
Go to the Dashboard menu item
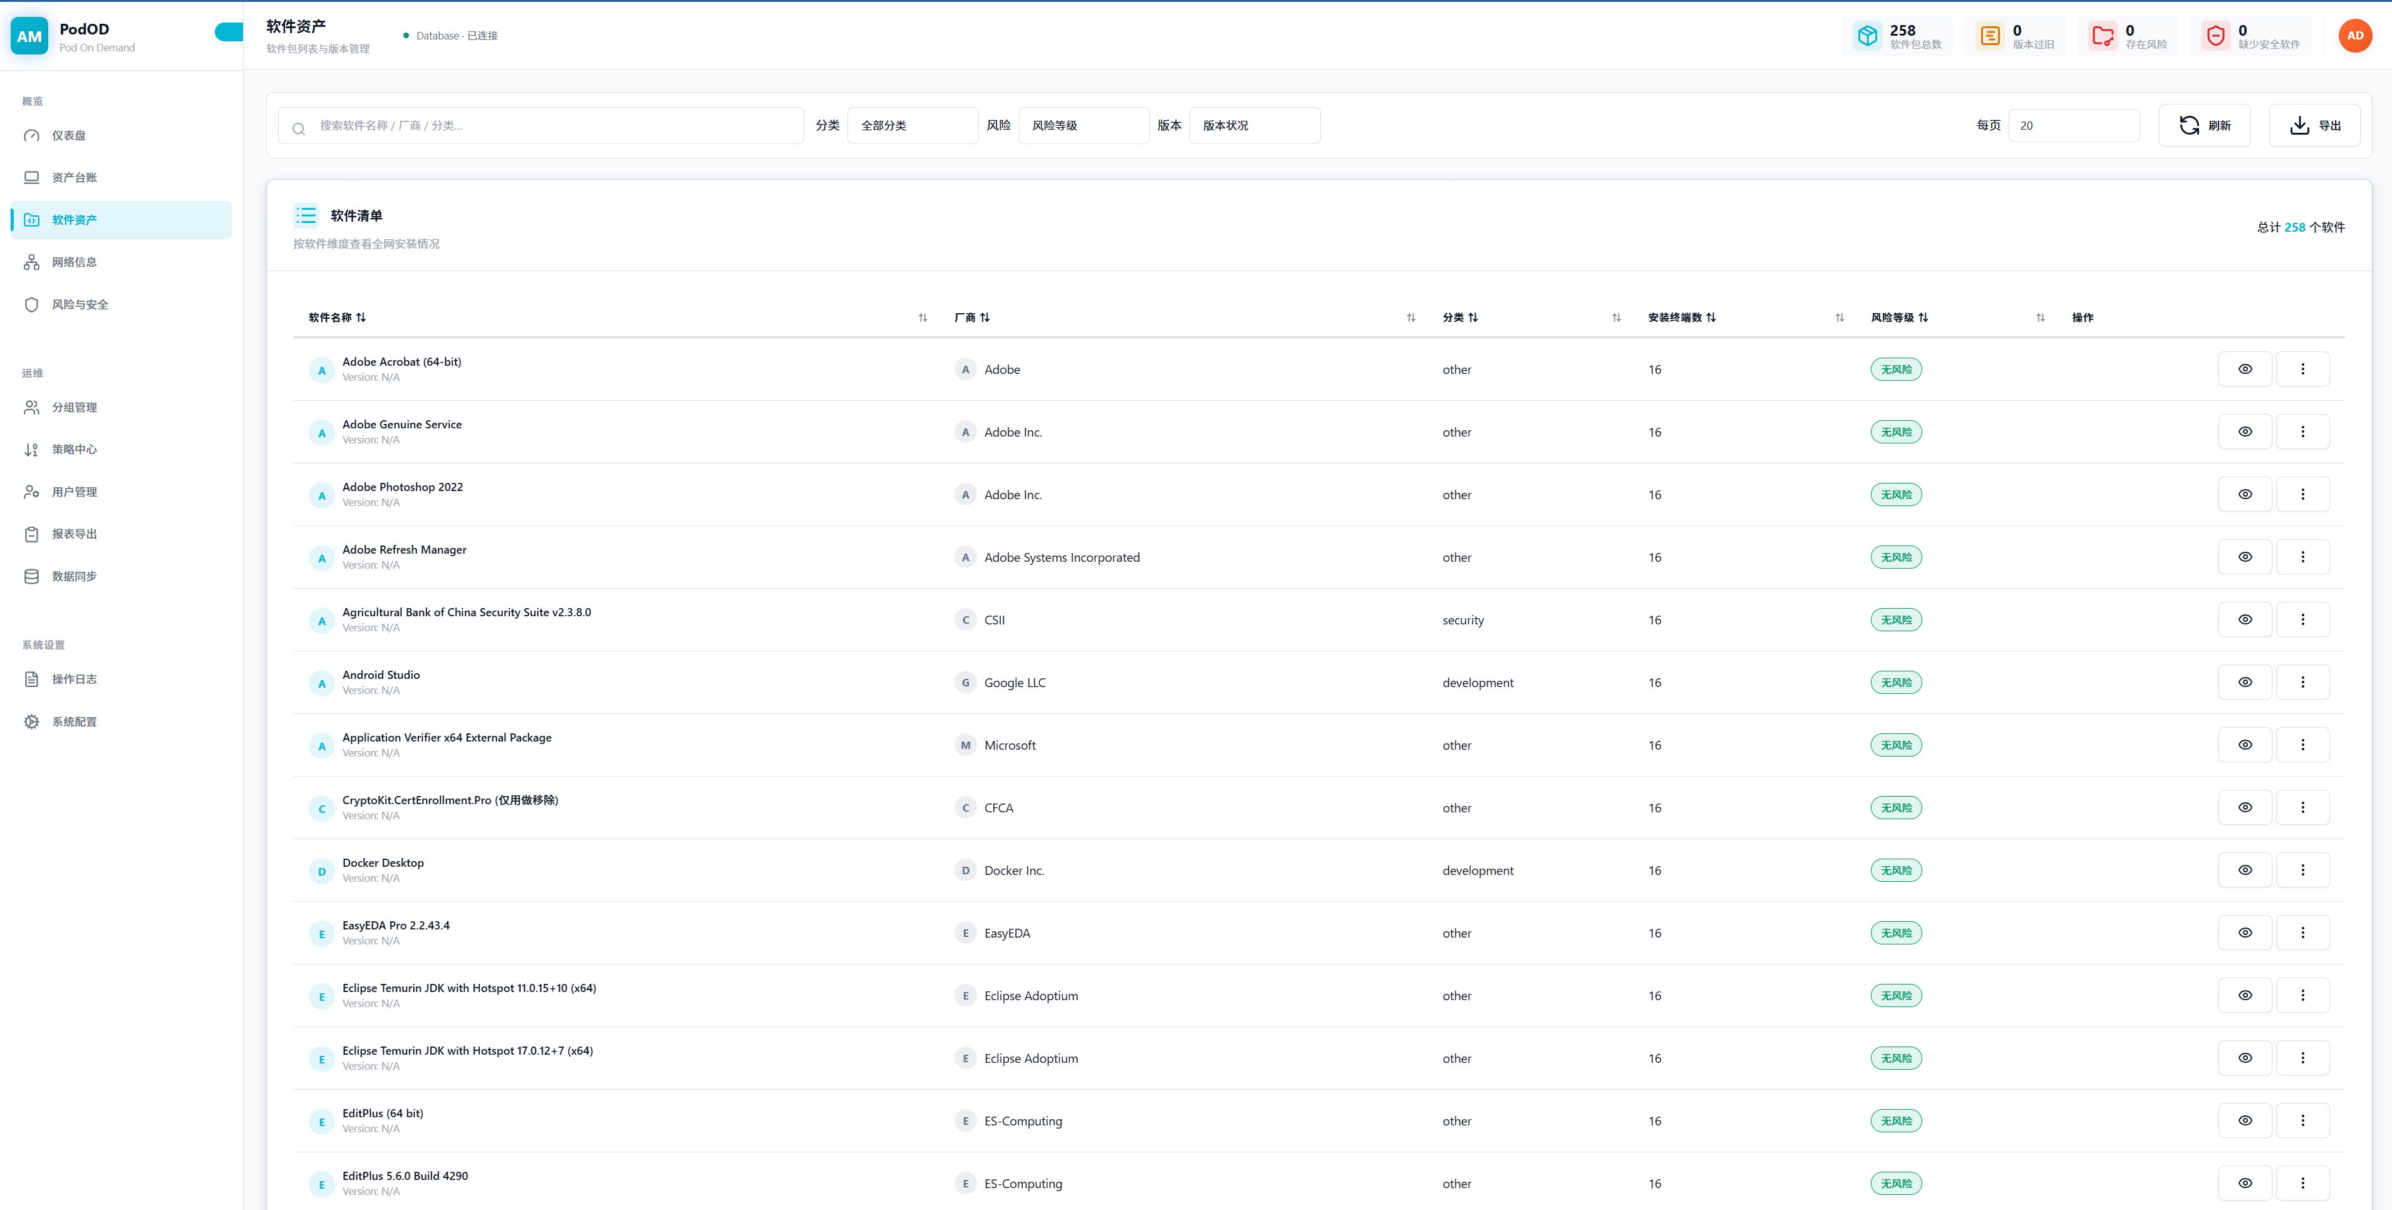click(69, 135)
